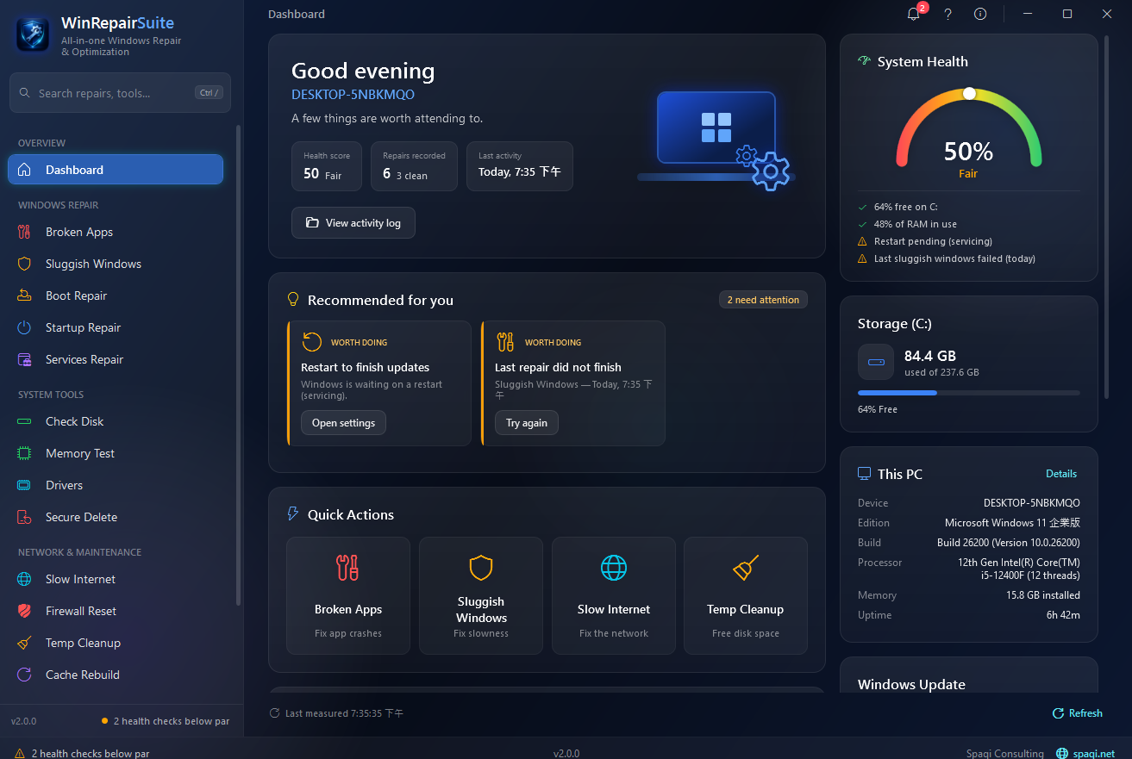Screen dimensions: 1132x759
Task: Click the search magnifier icon
Action: point(23,93)
